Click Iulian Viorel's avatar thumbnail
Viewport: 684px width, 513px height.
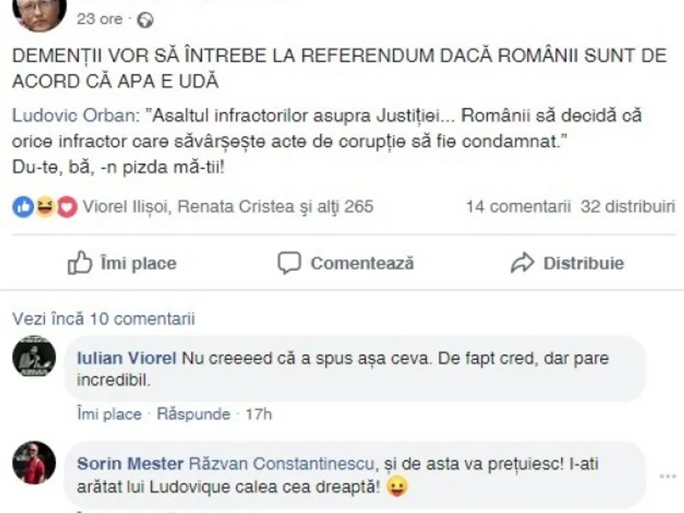(x=34, y=356)
